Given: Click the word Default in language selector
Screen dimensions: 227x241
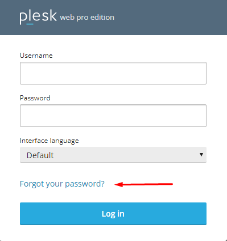Looking at the screenshot, I should pyautogui.click(x=40, y=155).
